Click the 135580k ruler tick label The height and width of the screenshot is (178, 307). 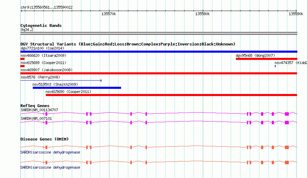pos(202,14)
